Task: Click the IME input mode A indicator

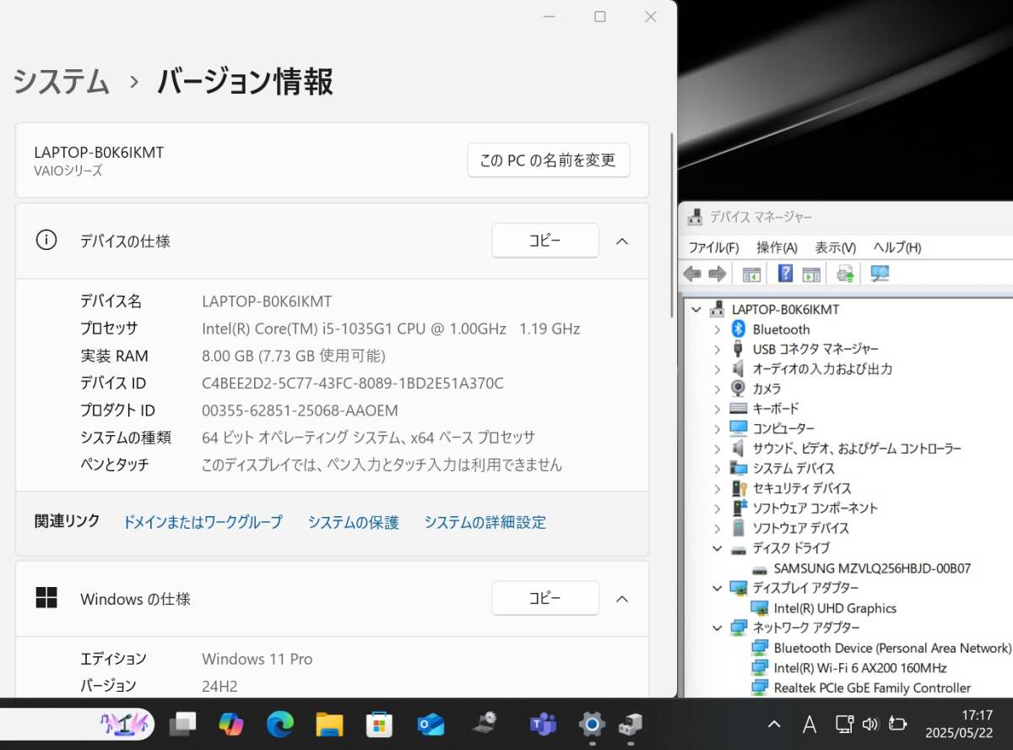Action: tap(809, 724)
